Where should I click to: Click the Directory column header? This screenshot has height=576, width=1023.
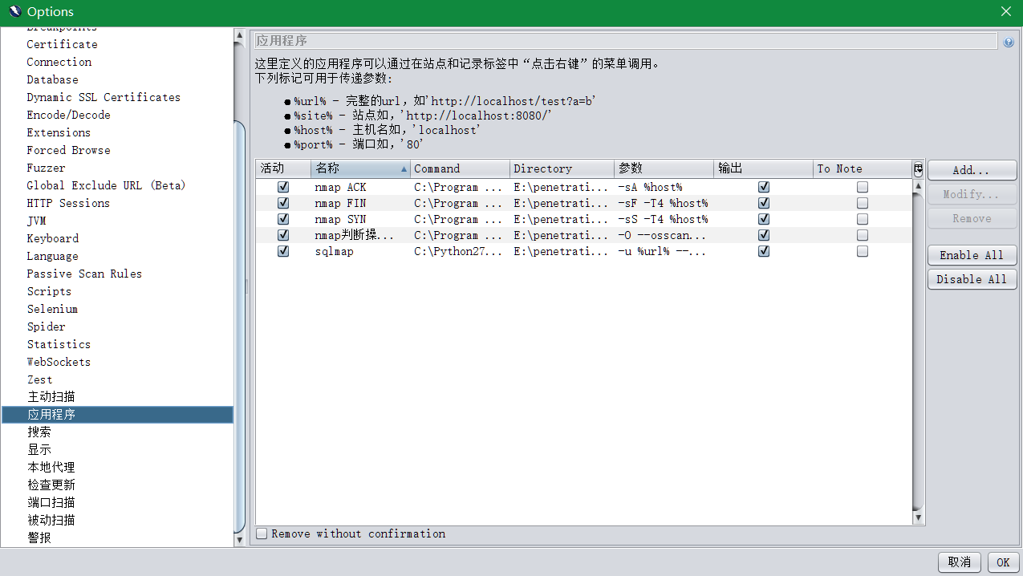562,168
